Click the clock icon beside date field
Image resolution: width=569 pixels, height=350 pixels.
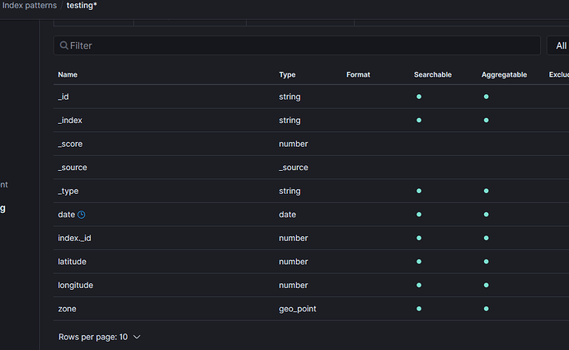[81, 215]
